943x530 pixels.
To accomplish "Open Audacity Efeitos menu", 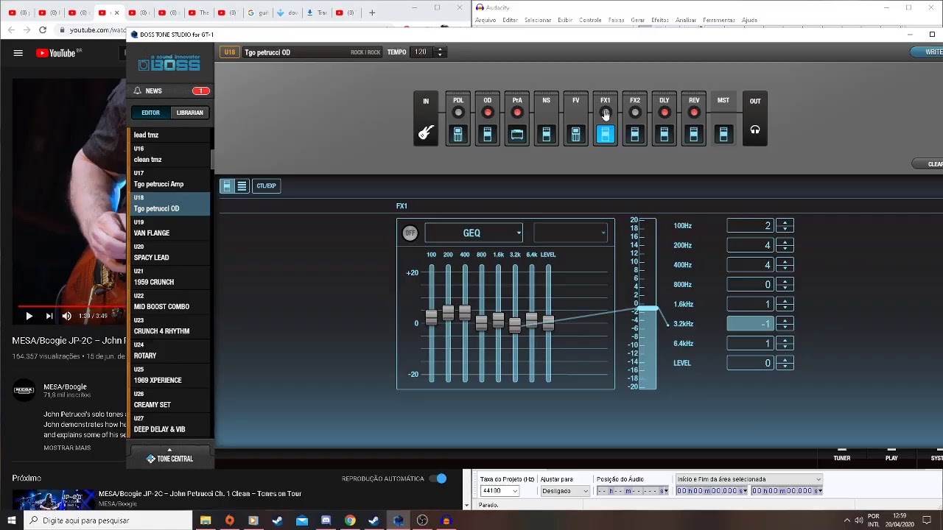I will 660,20.
